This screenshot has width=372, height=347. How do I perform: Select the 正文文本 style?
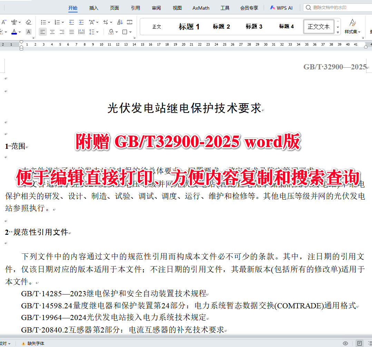point(319,26)
